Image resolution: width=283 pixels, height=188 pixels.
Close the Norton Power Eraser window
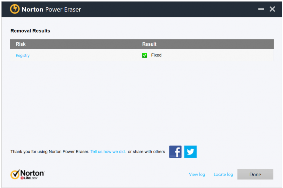272,9
